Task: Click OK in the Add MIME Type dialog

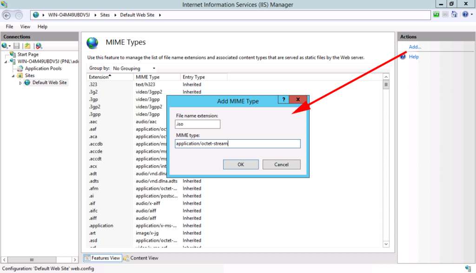Action: click(241, 164)
